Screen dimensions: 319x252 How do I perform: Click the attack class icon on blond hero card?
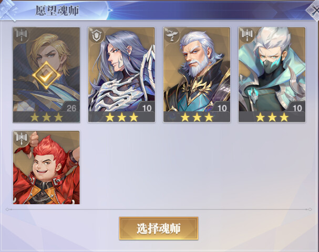point(22,35)
